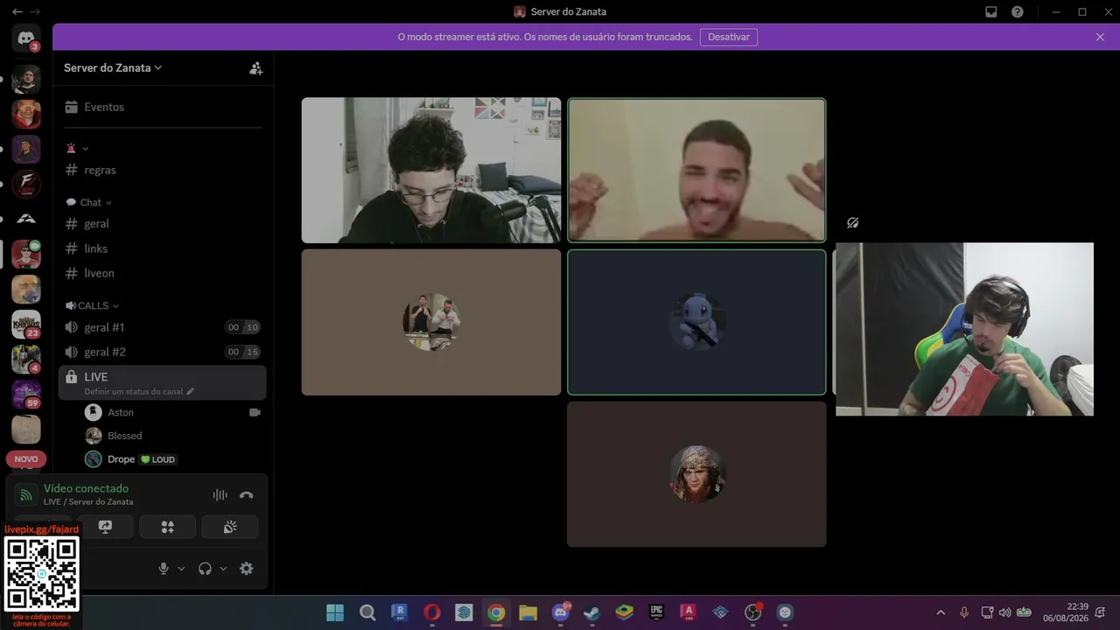This screenshot has height=630, width=1120.
Task: Click the LOUD server tag badge
Action: click(158, 459)
